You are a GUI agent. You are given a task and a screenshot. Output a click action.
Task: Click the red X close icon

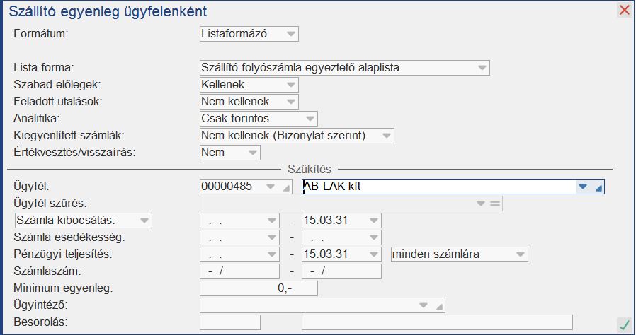624,10
